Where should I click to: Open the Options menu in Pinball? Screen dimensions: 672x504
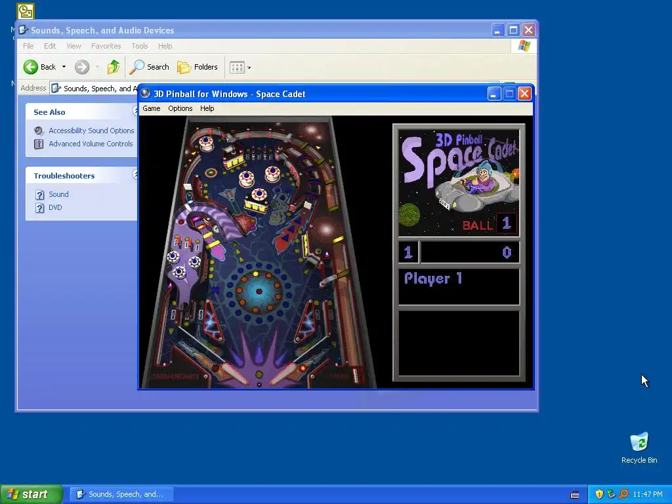tap(180, 108)
